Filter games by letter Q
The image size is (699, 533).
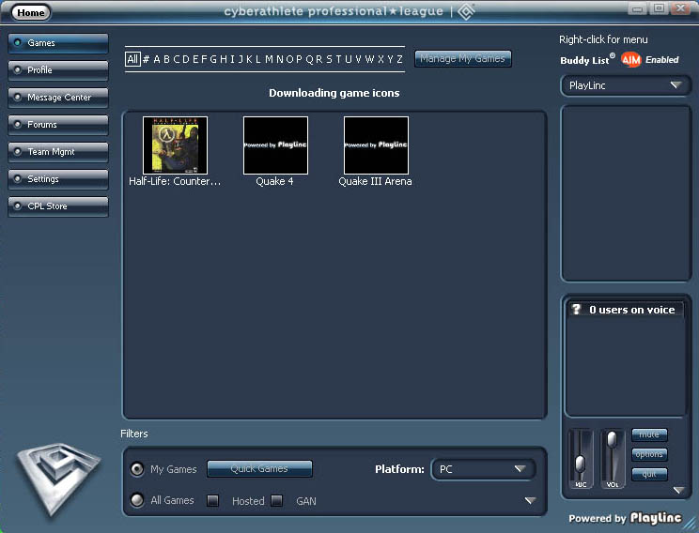(309, 59)
